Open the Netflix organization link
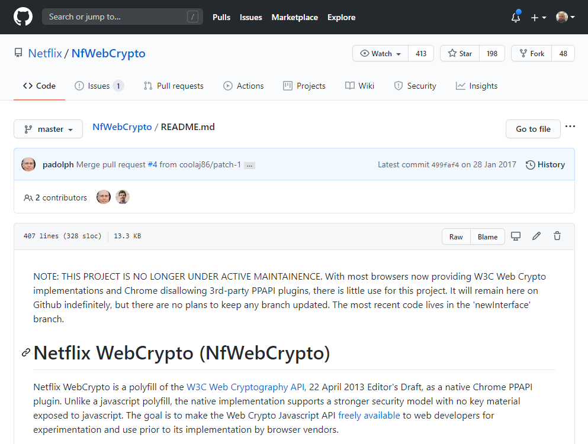The width and height of the screenshot is (588, 444). click(x=45, y=53)
